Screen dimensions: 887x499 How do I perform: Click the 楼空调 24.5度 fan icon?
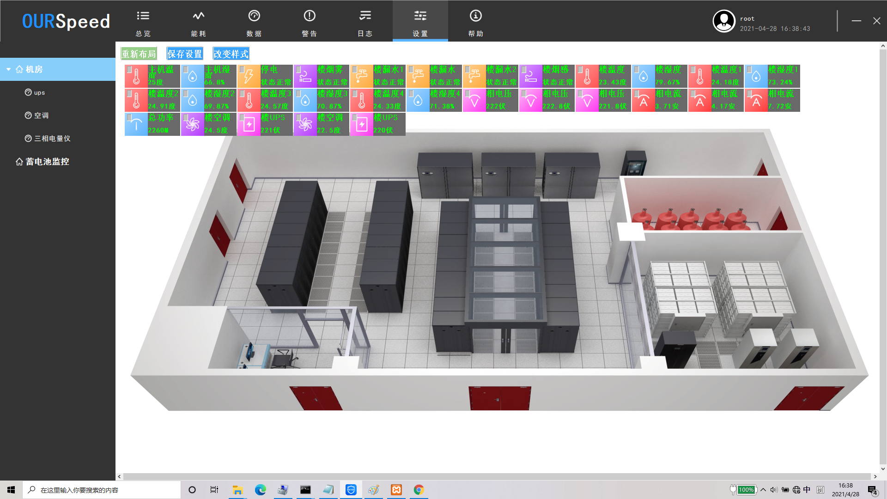tap(193, 125)
